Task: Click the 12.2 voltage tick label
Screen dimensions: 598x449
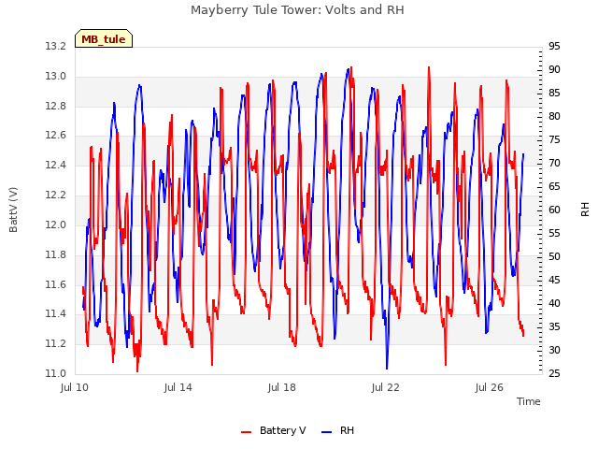Action: pos(56,196)
